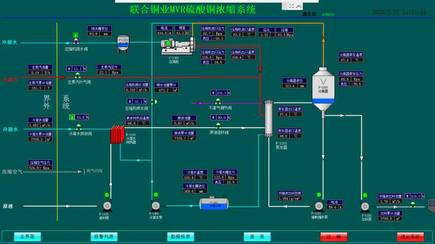This screenshot has height=244, width=435.
Task: Select the E-1201 evaporator column
Action: tap(268, 118)
